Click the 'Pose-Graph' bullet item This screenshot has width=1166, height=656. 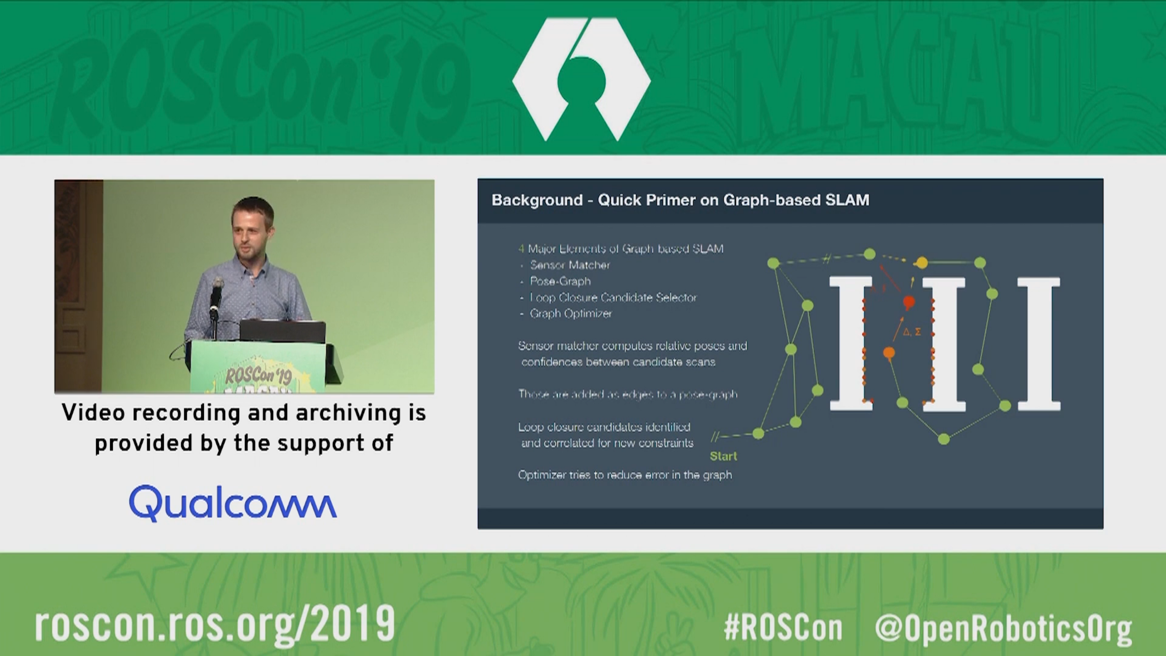coord(560,281)
